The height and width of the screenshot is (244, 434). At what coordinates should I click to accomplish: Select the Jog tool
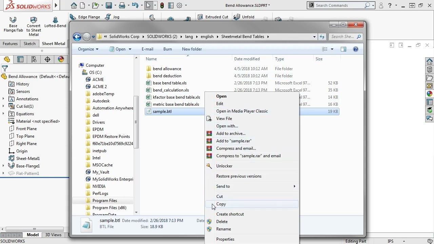[112, 17]
